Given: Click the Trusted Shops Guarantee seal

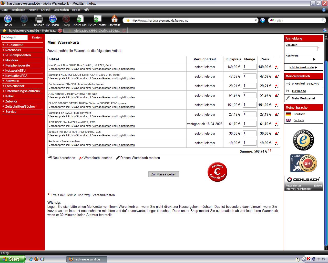Looking at the screenshot, I should 303,140.
